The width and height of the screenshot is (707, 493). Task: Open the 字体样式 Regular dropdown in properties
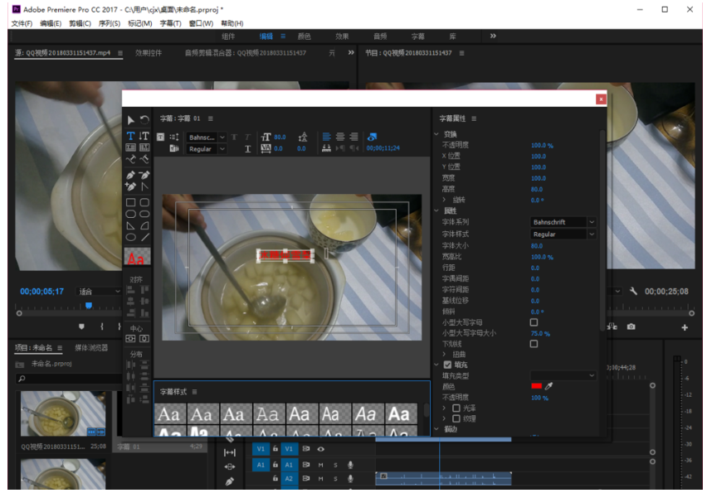pyautogui.click(x=563, y=234)
